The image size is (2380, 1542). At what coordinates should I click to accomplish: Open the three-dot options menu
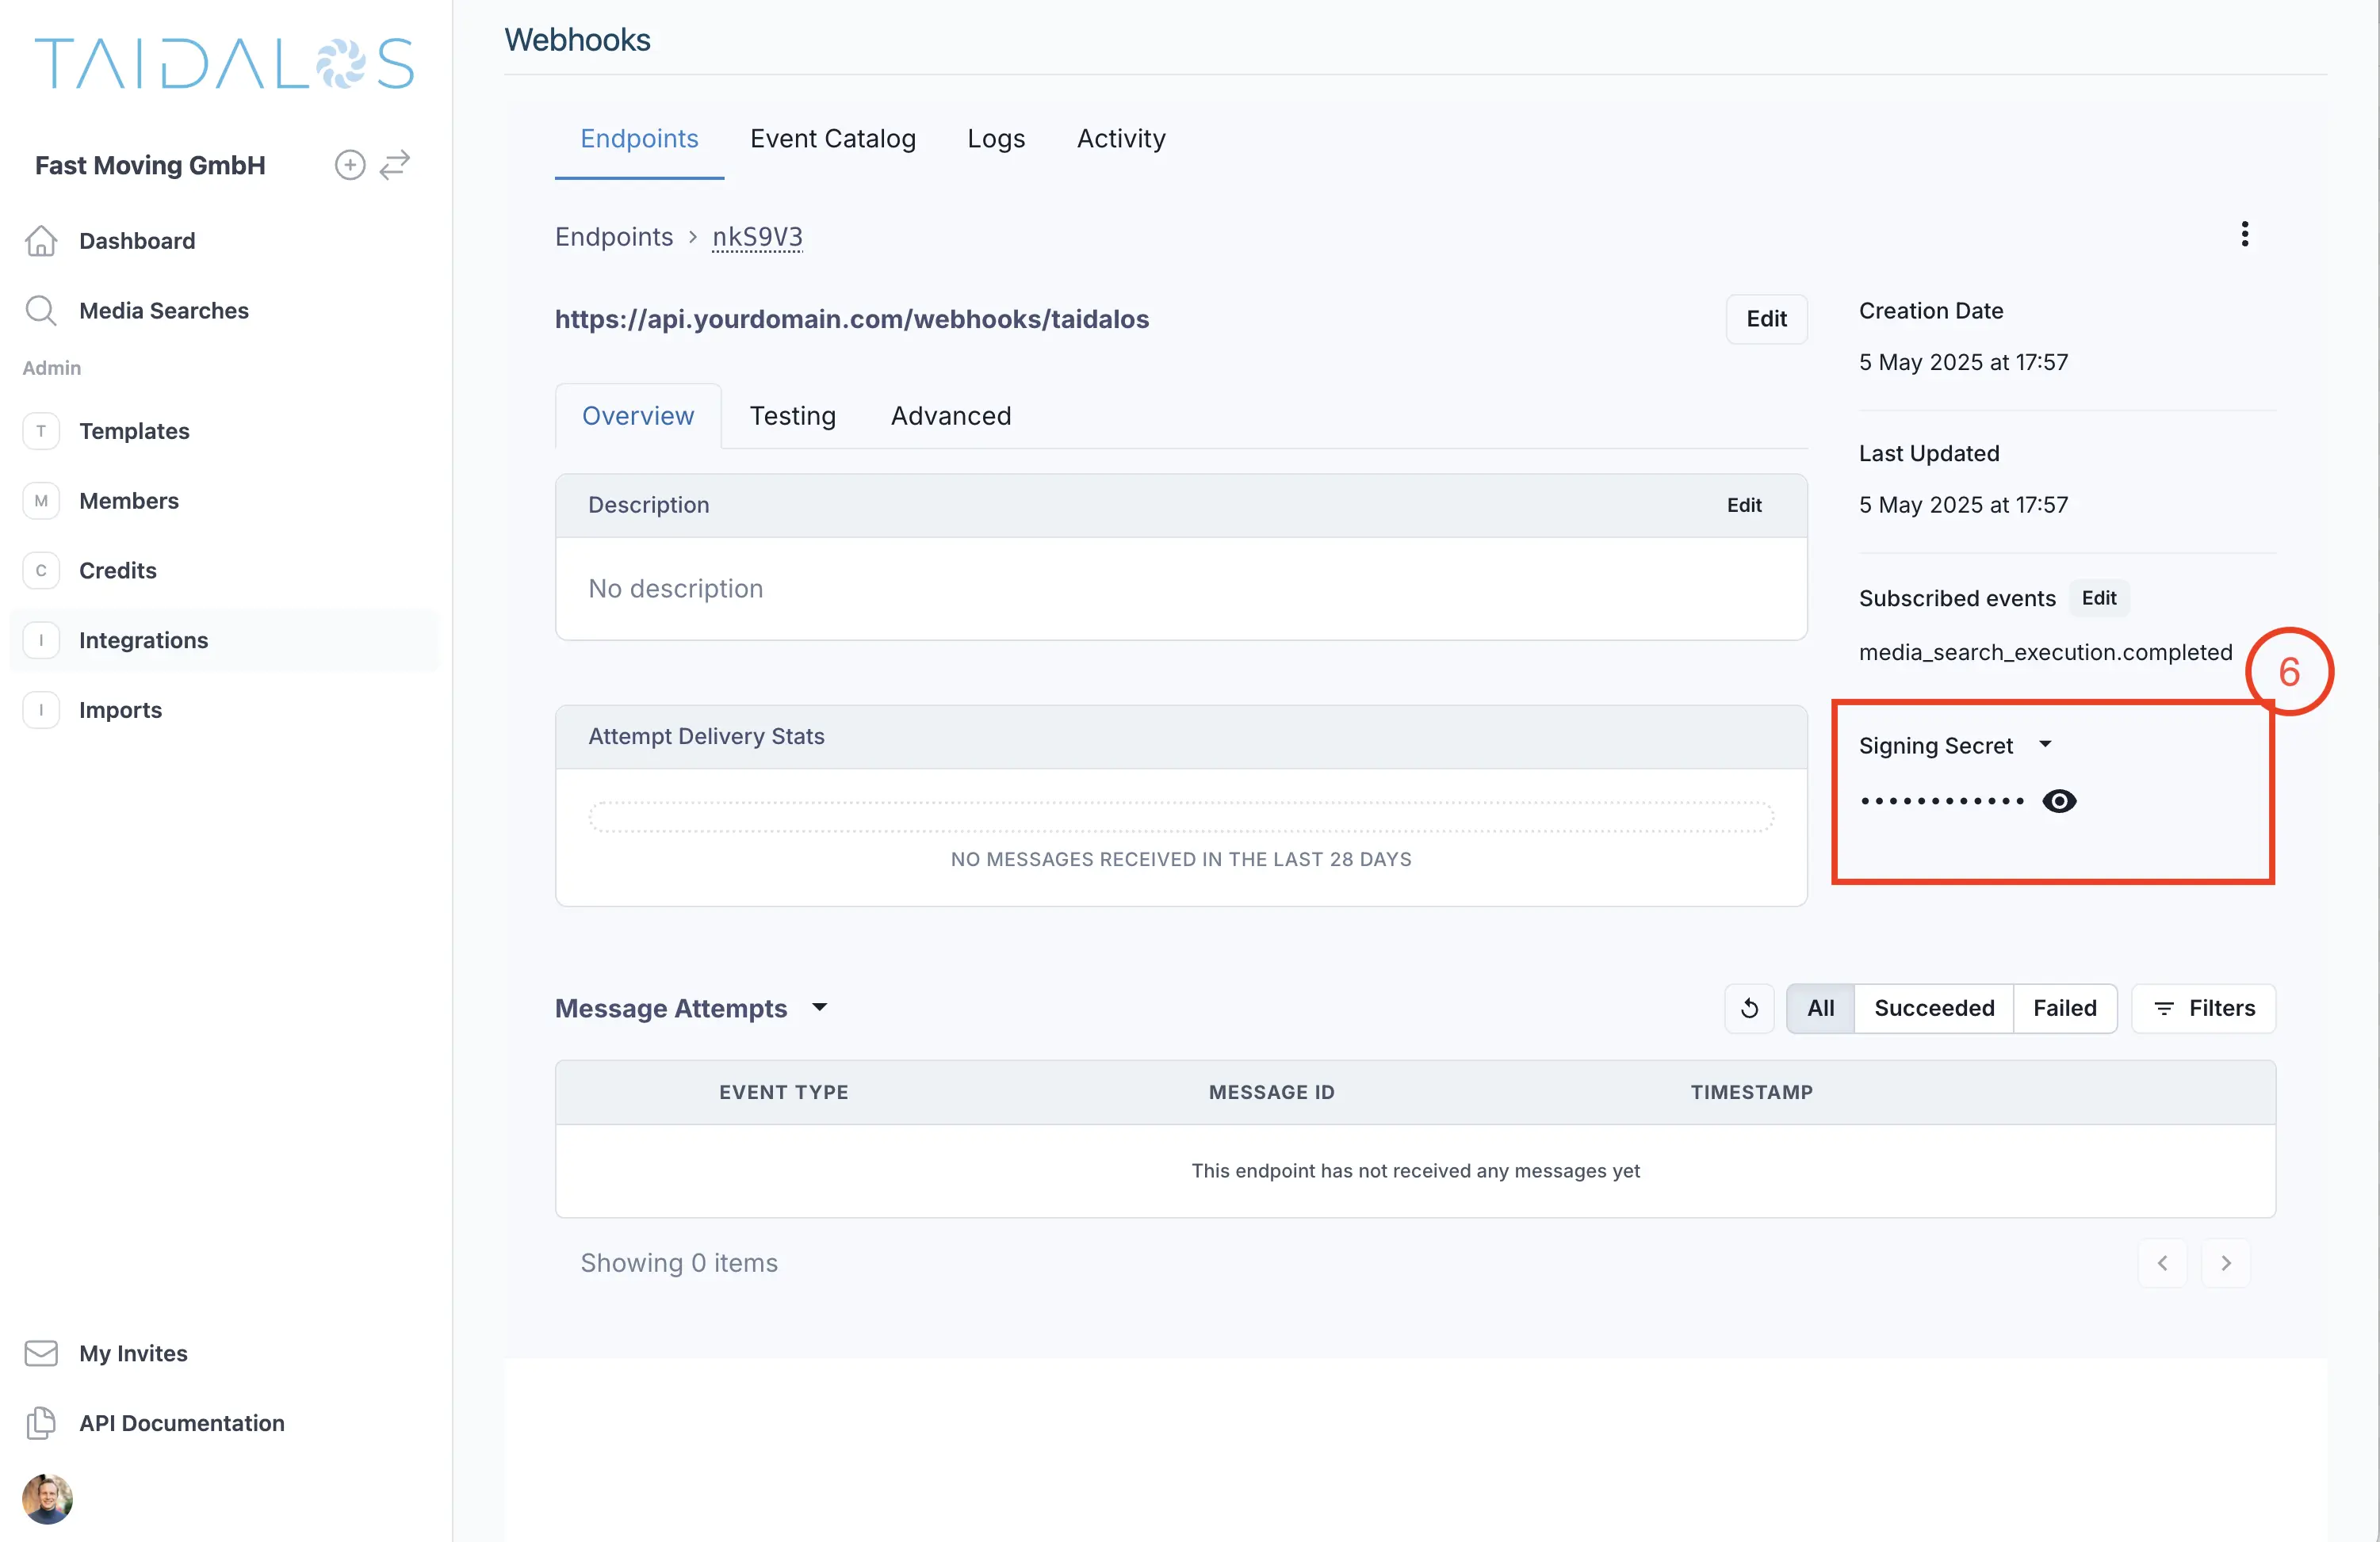[2244, 233]
